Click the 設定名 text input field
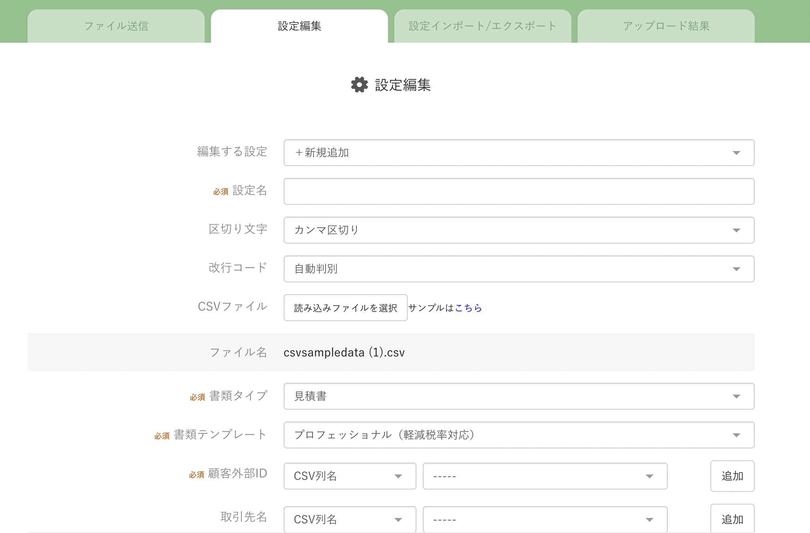Viewport: 810px width, 533px height. coord(519,191)
